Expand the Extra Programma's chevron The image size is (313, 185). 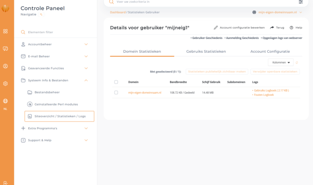tap(86, 128)
